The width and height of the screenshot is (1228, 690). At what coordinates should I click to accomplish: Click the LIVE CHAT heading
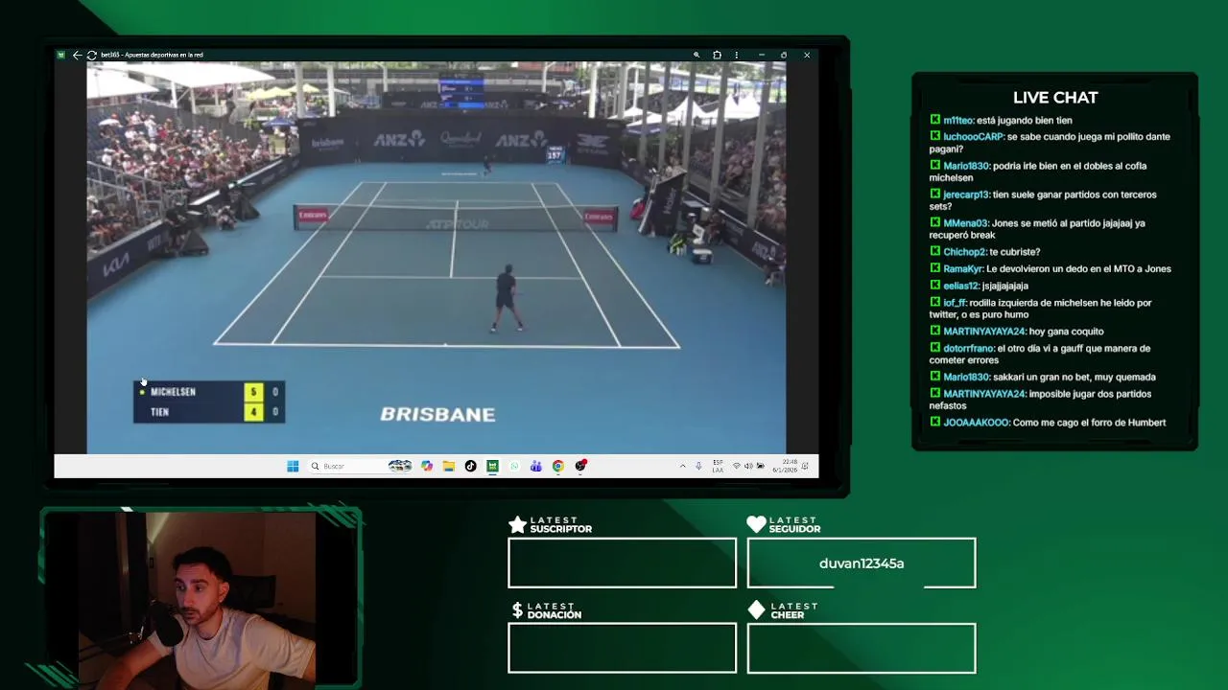1055,98
